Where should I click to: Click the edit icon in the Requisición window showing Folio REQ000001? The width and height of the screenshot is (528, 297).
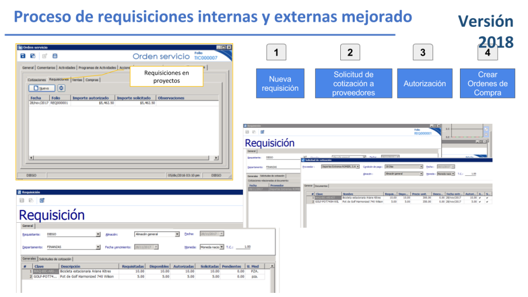coord(262,132)
